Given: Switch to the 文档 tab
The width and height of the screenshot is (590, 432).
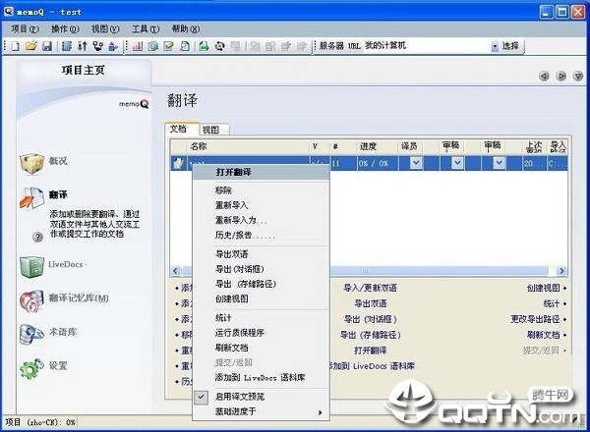Looking at the screenshot, I should point(181,129).
